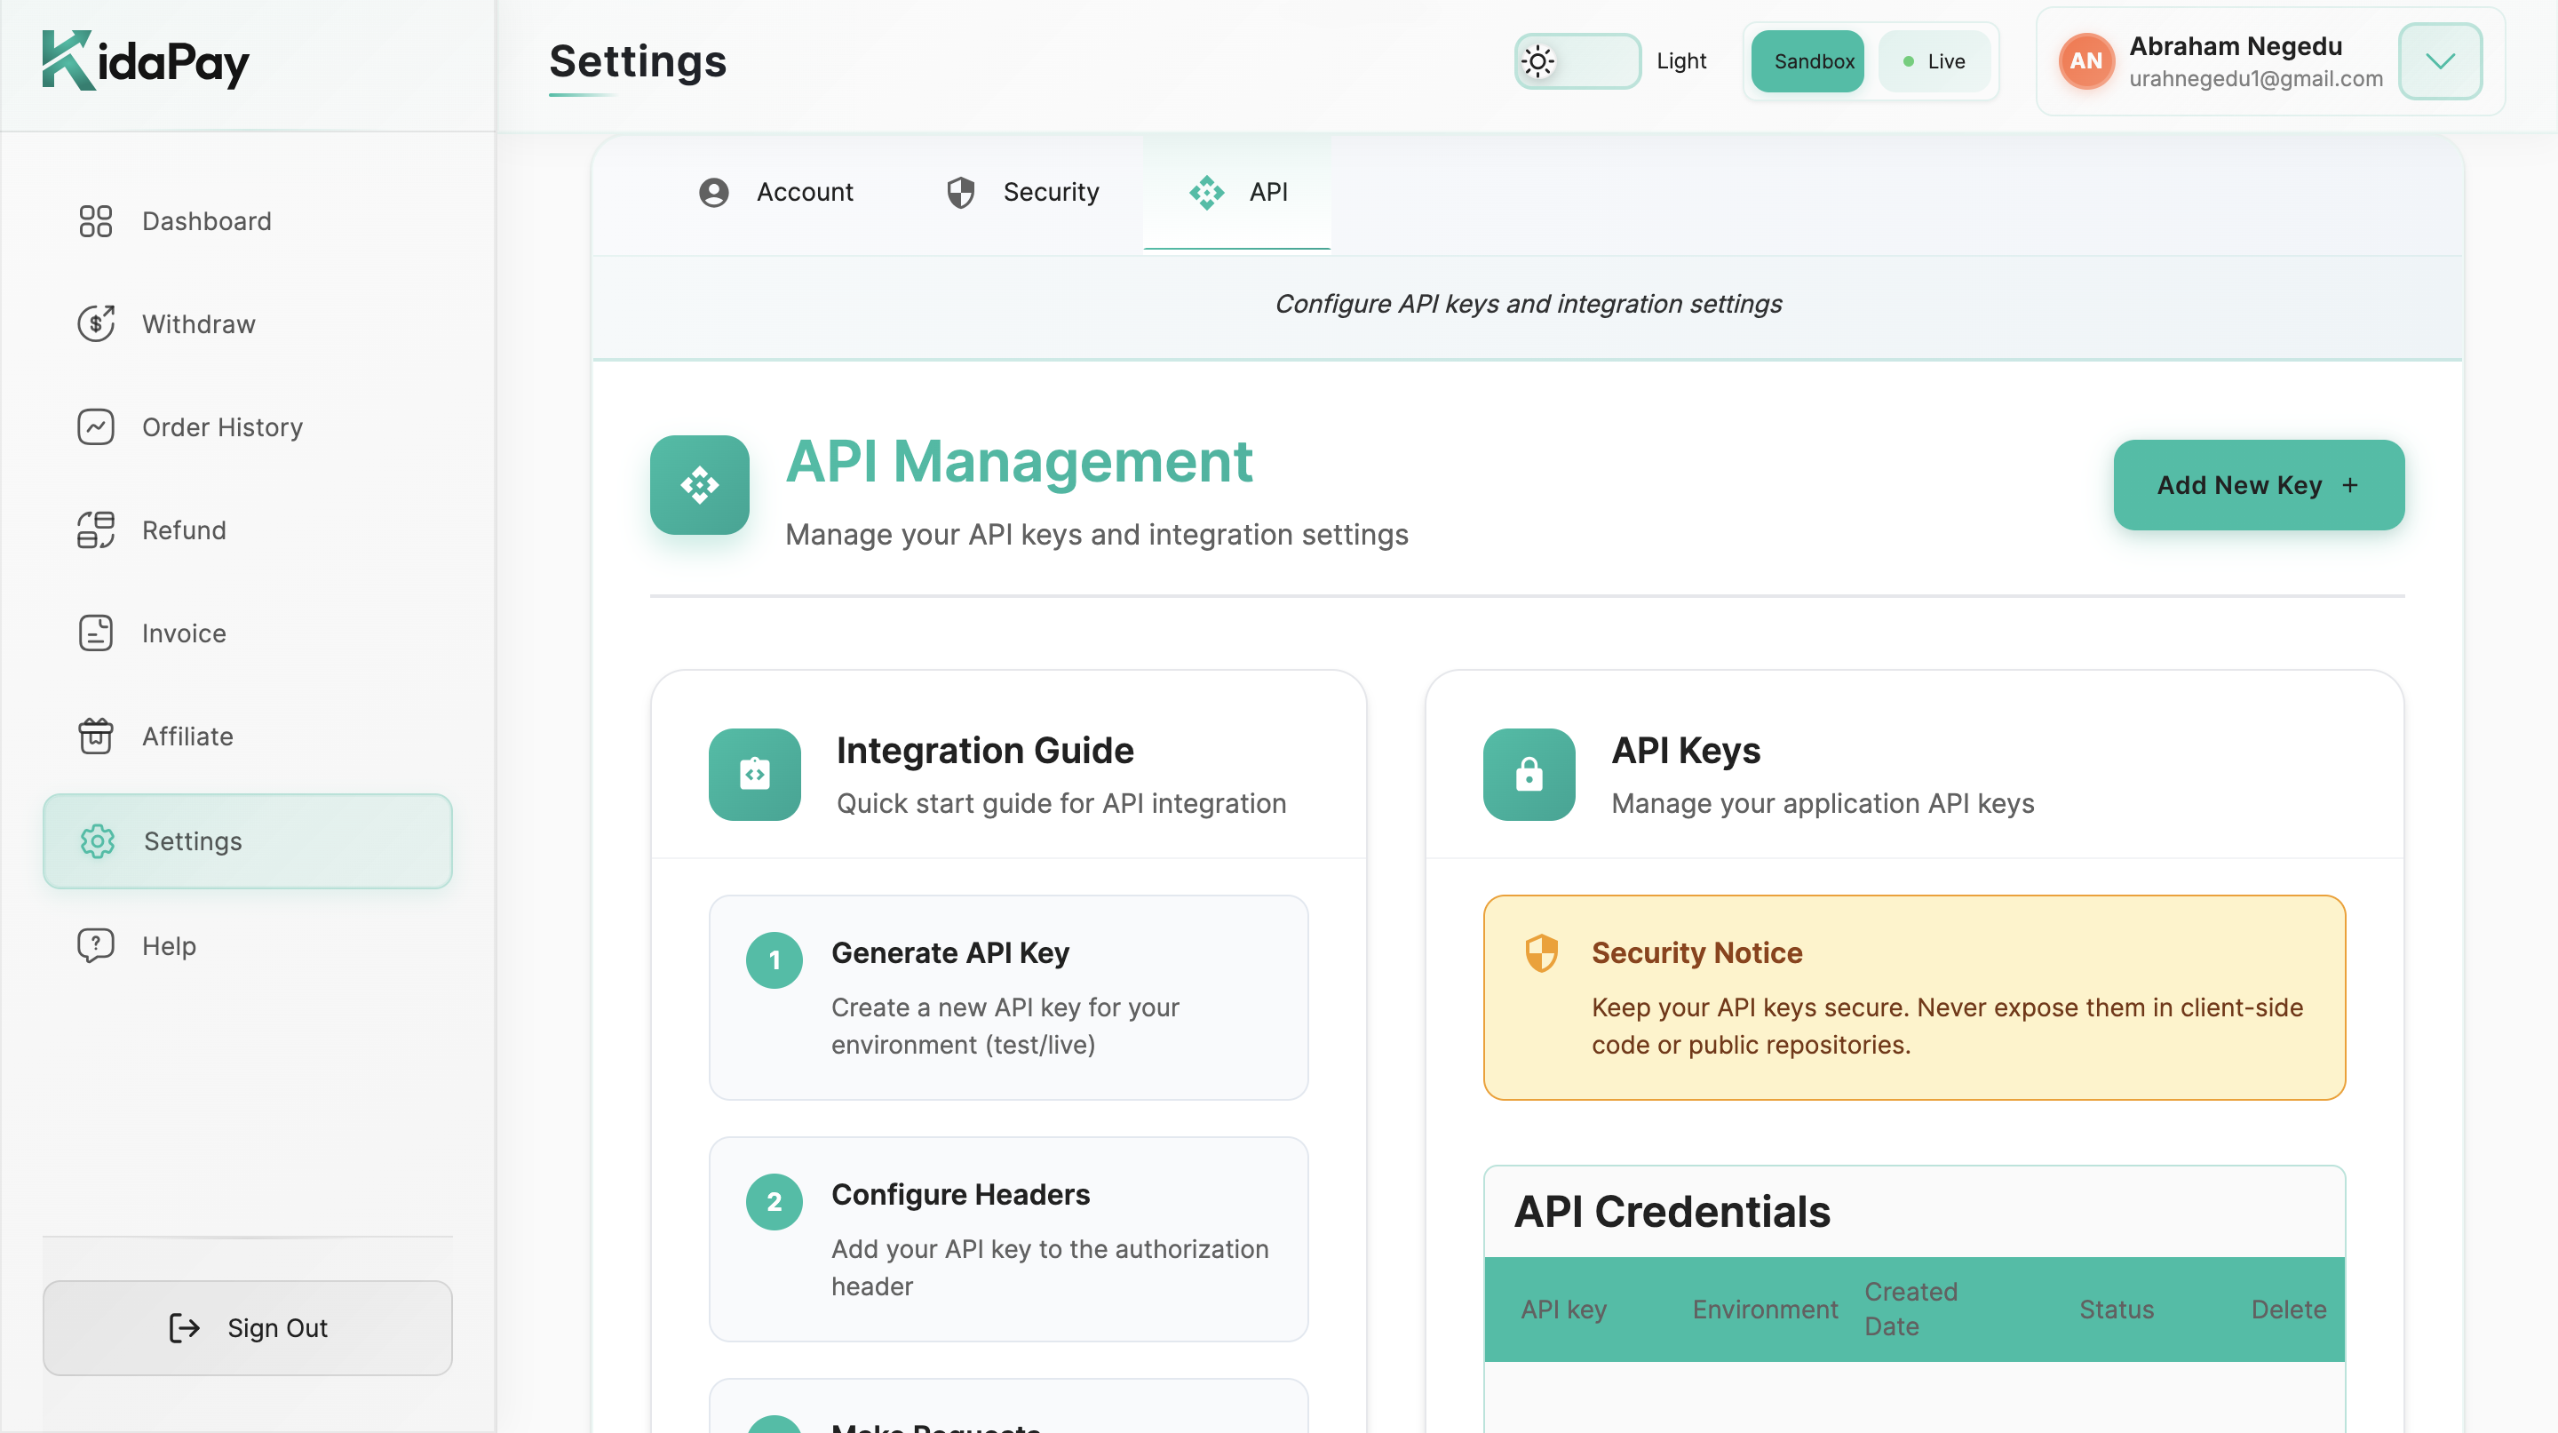Click the KidaPay logo
The width and height of the screenshot is (2558, 1433).
(x=146, y=60)
